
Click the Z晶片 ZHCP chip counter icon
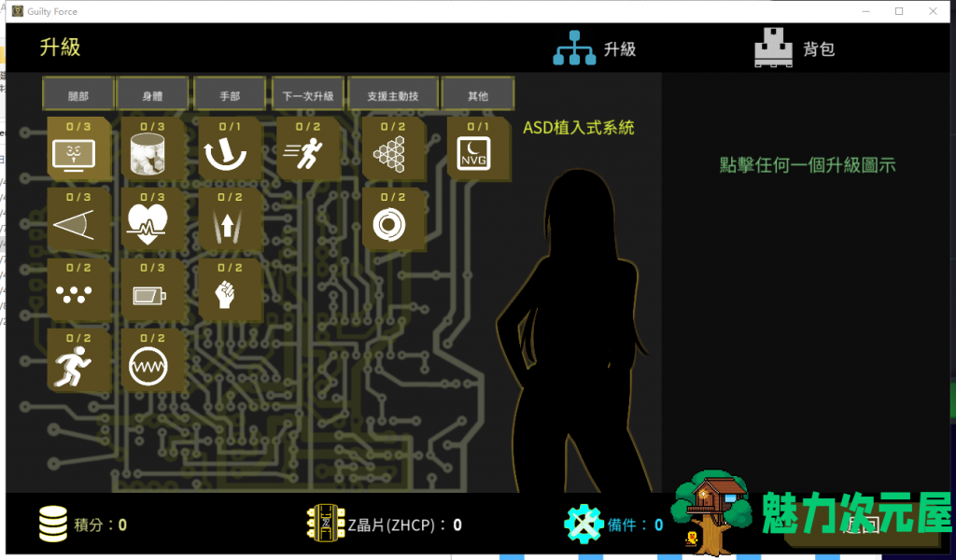coord(325,524)
